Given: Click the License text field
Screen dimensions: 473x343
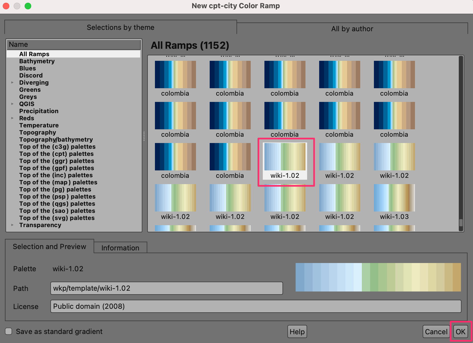Looking at the screenshot, I should coord(256,306).
